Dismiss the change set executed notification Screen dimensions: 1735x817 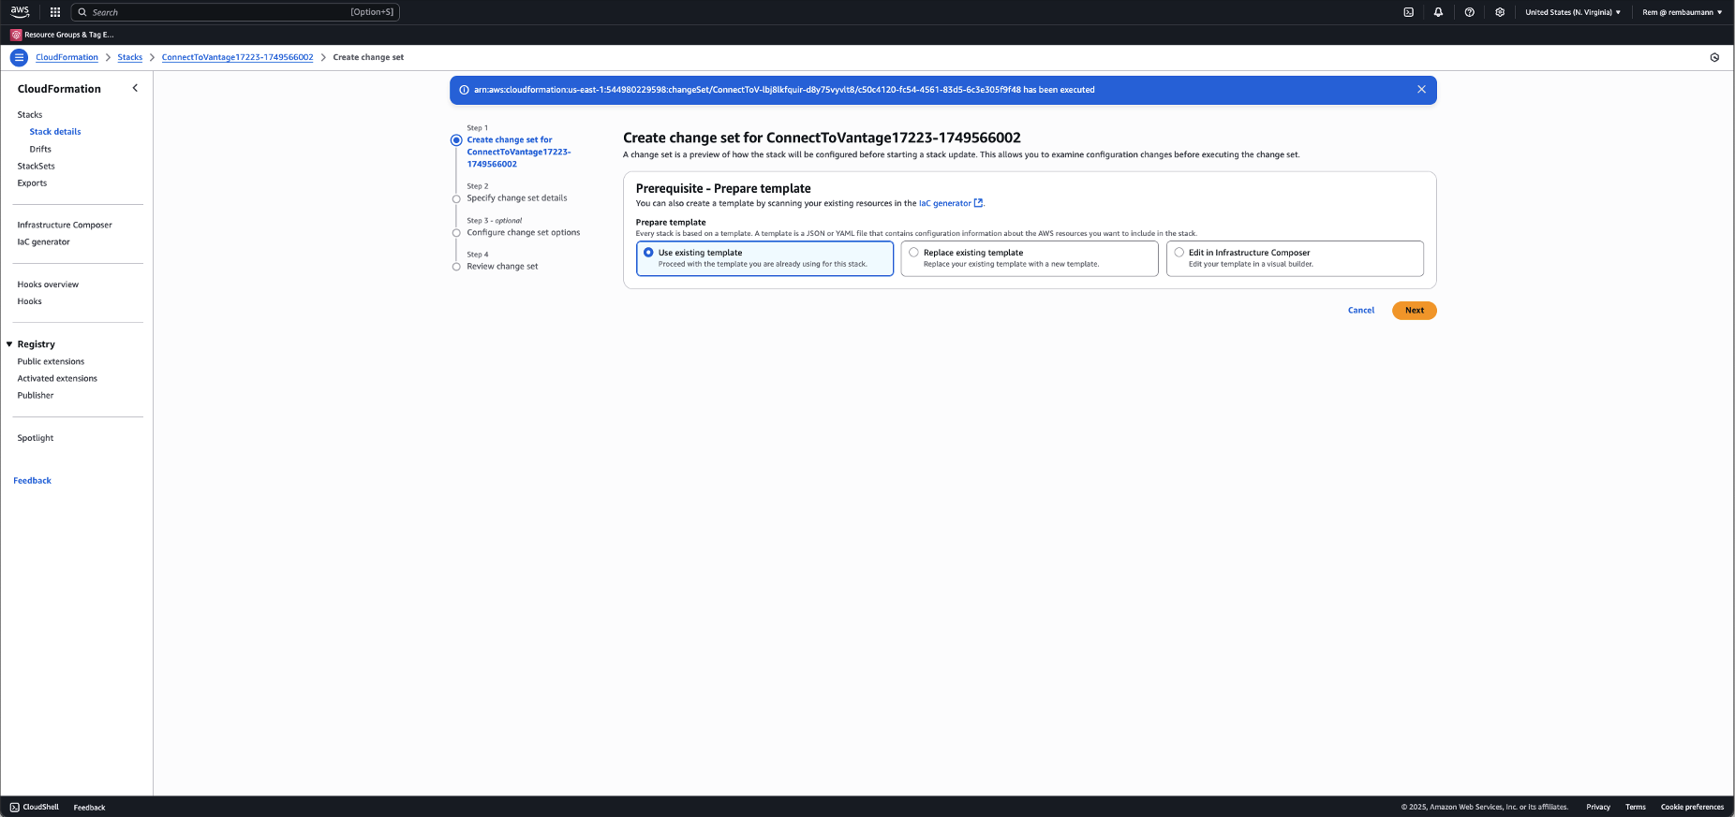1421,90
